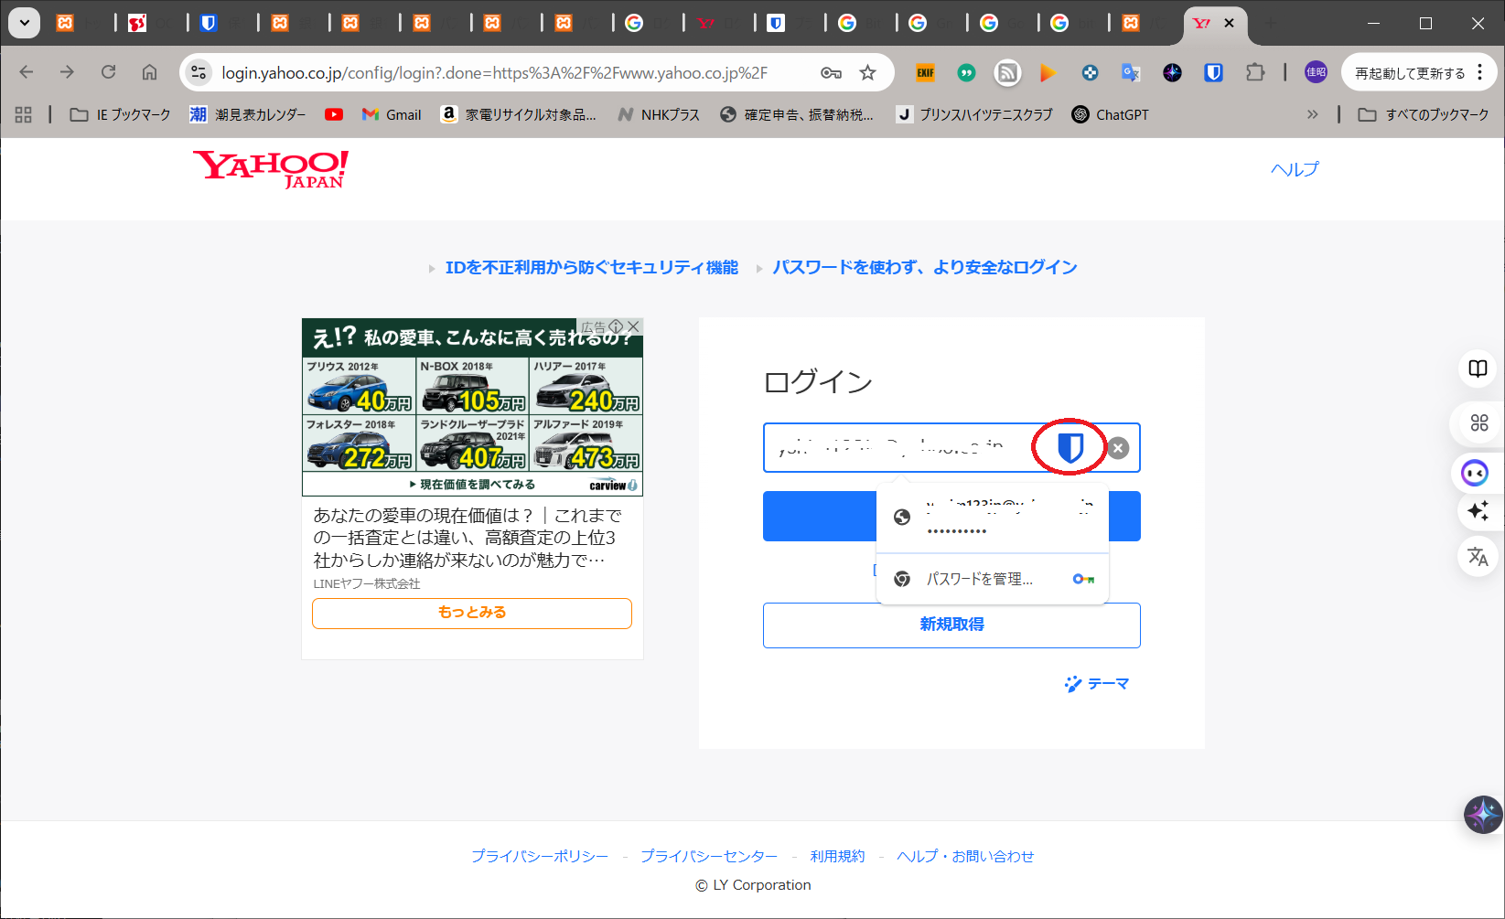Click the EXIF viewer extension icon
1505x919 pixels.
tap(925, 72)
